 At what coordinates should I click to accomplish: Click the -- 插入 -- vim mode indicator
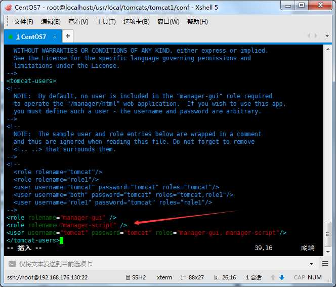tap(24, 248)
